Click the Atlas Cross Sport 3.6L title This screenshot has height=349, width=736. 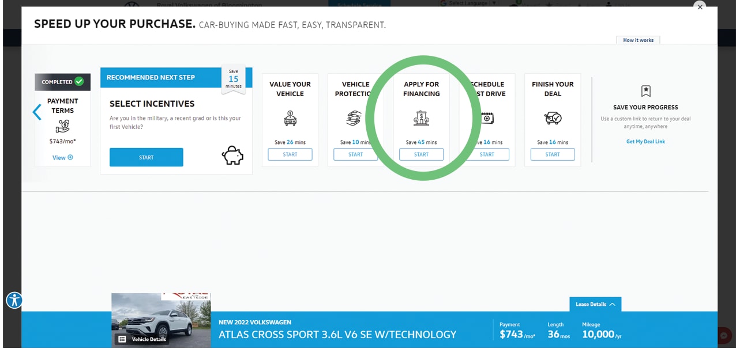(337, 335)
